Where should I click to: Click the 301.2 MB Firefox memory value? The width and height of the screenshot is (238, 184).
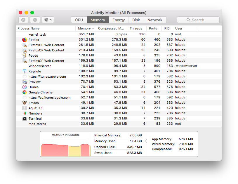pos(86,40)
